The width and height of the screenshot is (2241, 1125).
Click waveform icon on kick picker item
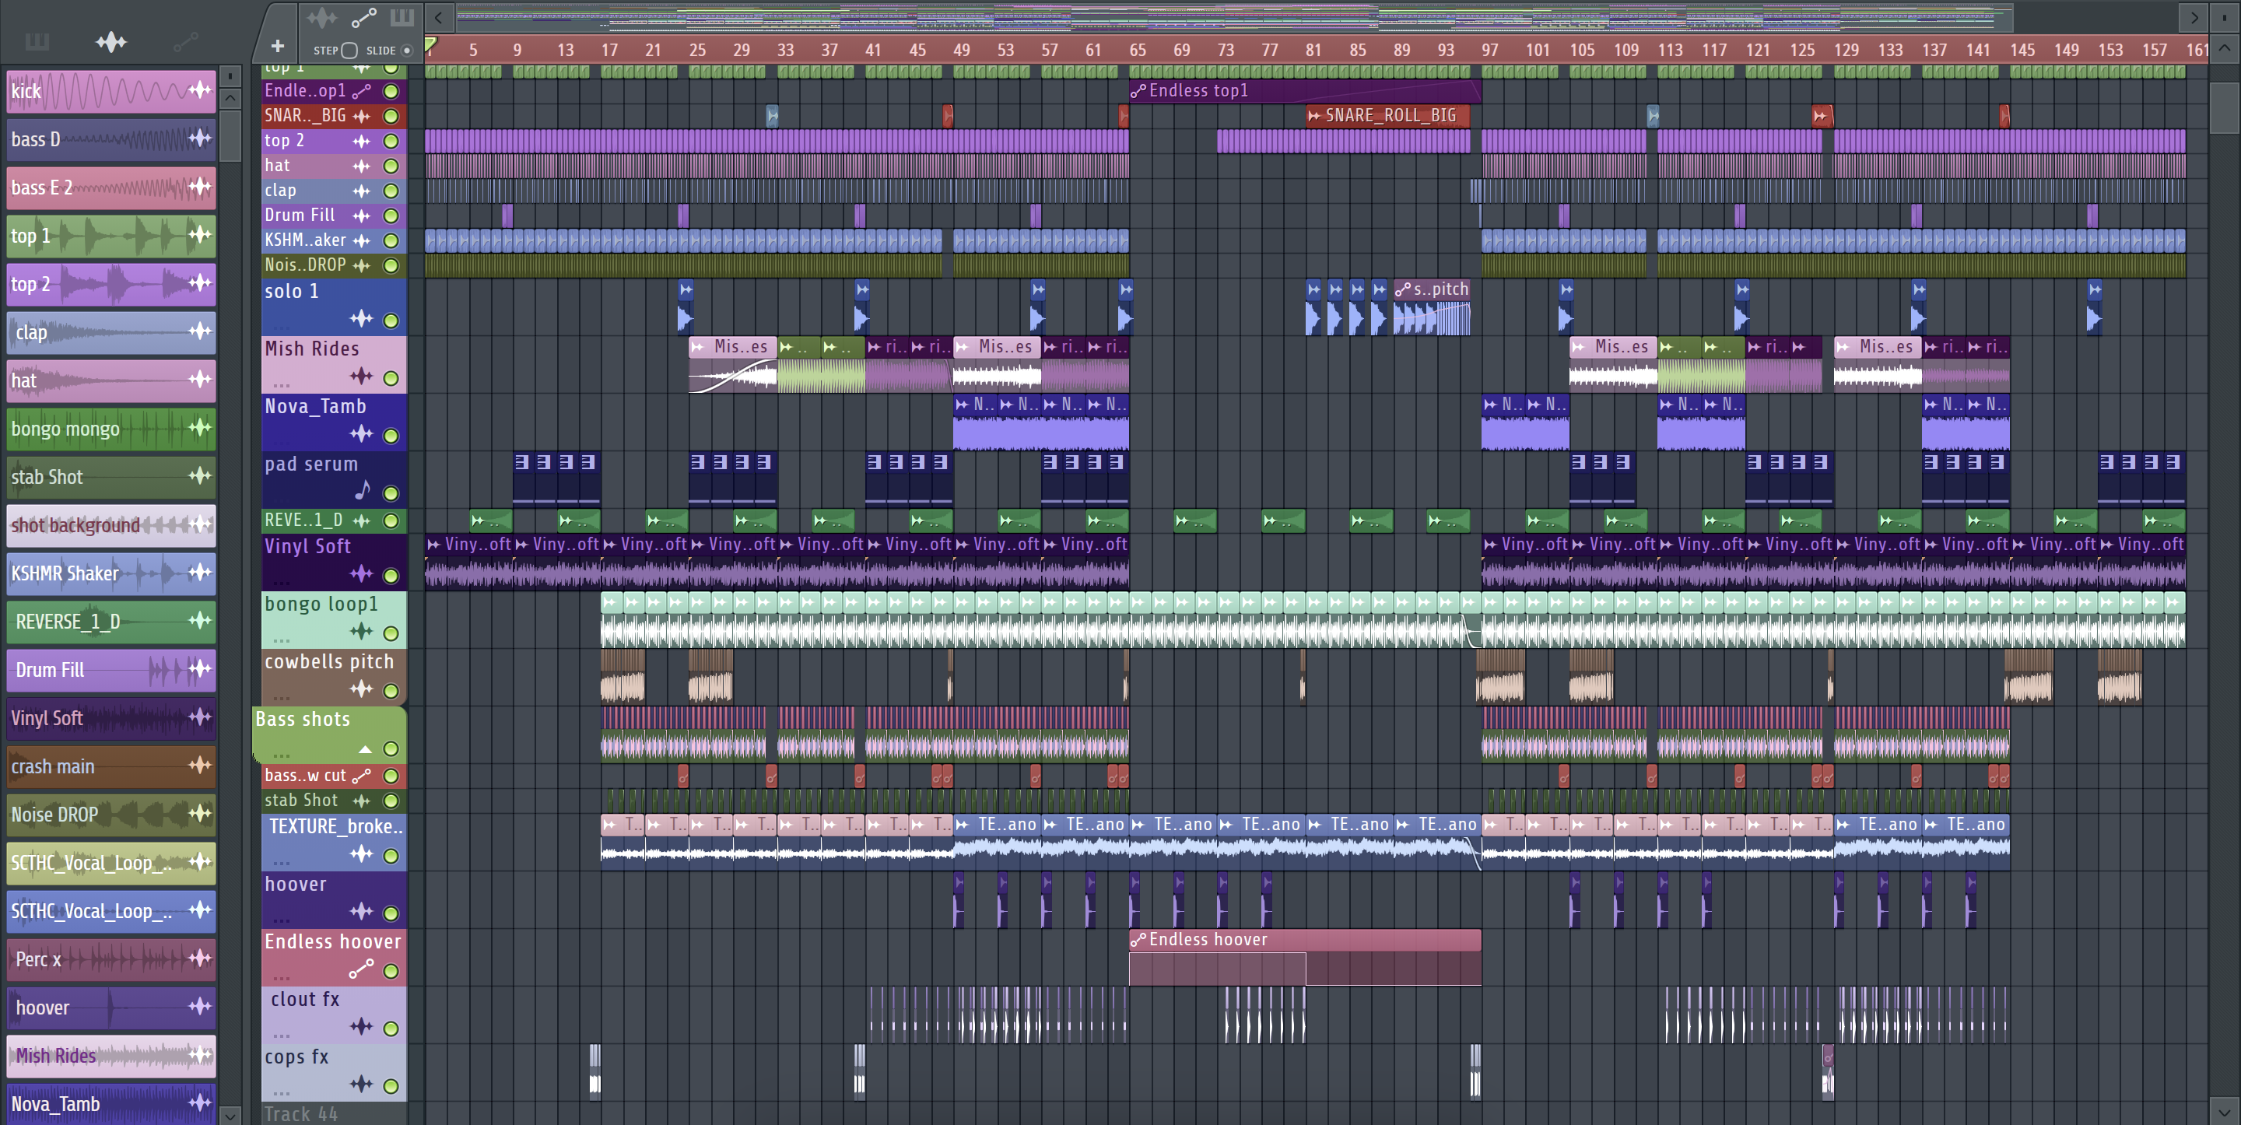(200, 89)
